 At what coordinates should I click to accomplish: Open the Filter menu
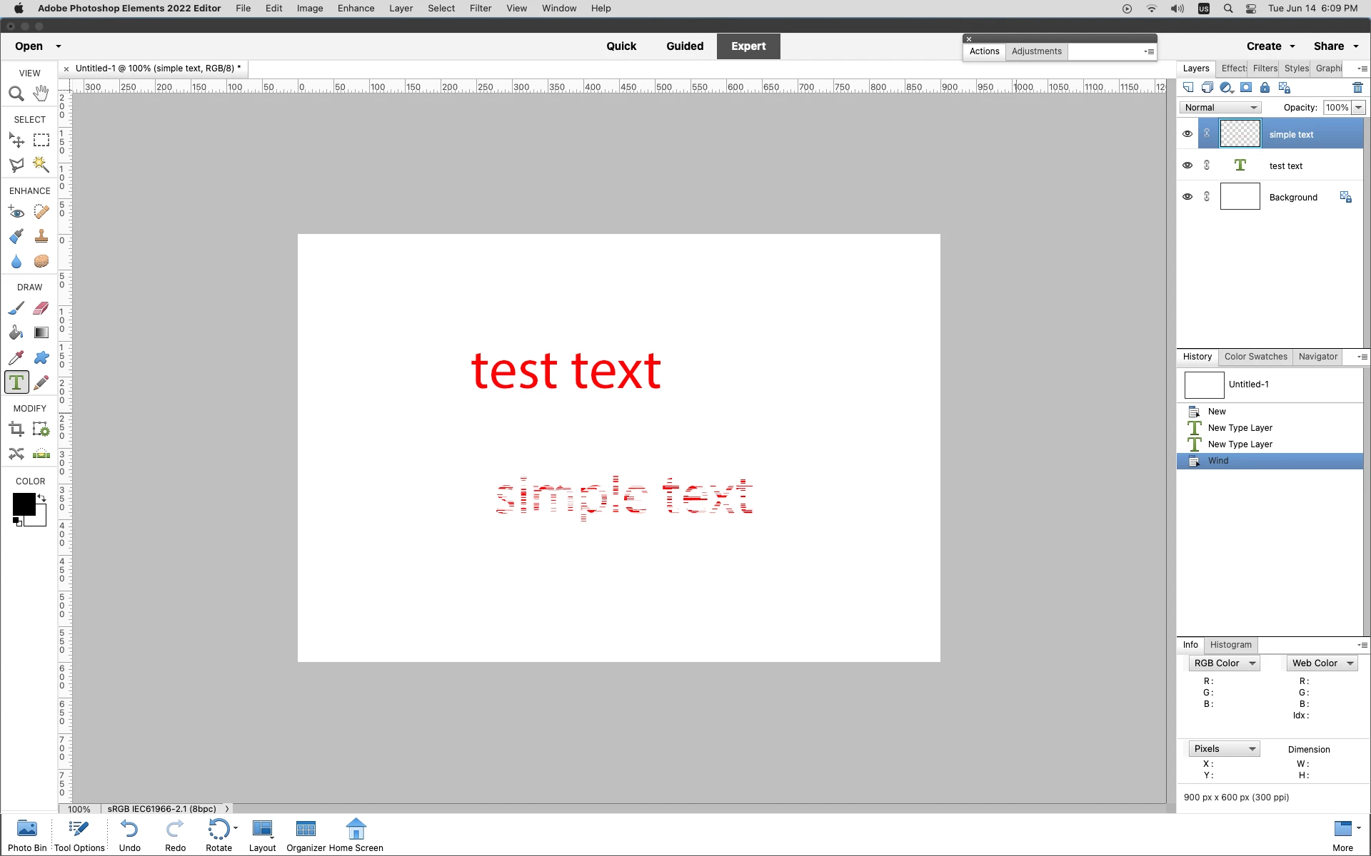[x=480, y=9]
